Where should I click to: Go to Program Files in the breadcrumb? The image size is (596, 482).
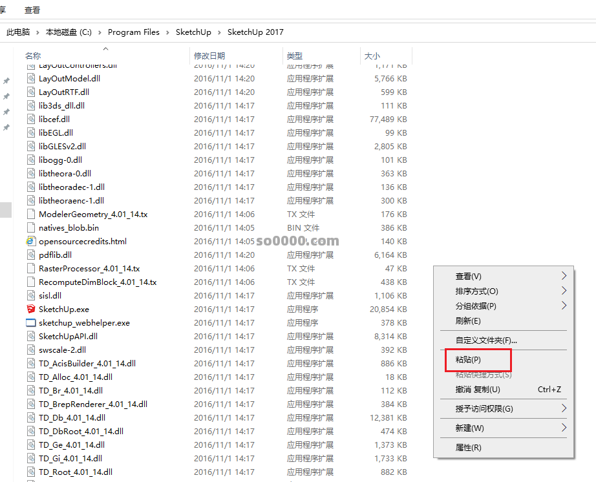133,32
